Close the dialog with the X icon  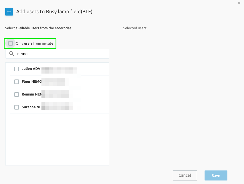tap(239, 3)
